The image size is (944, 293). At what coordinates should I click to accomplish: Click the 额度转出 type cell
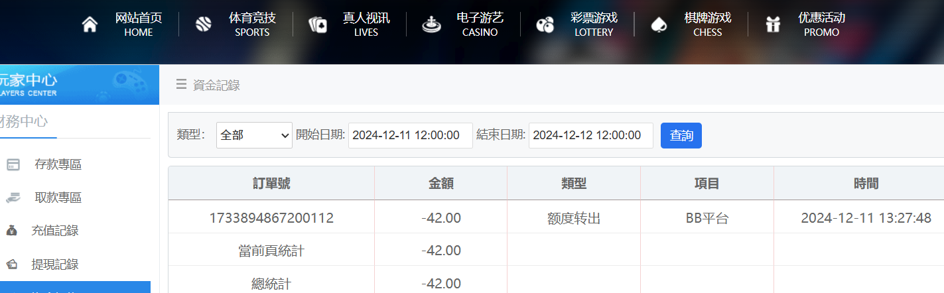(574, 218)
